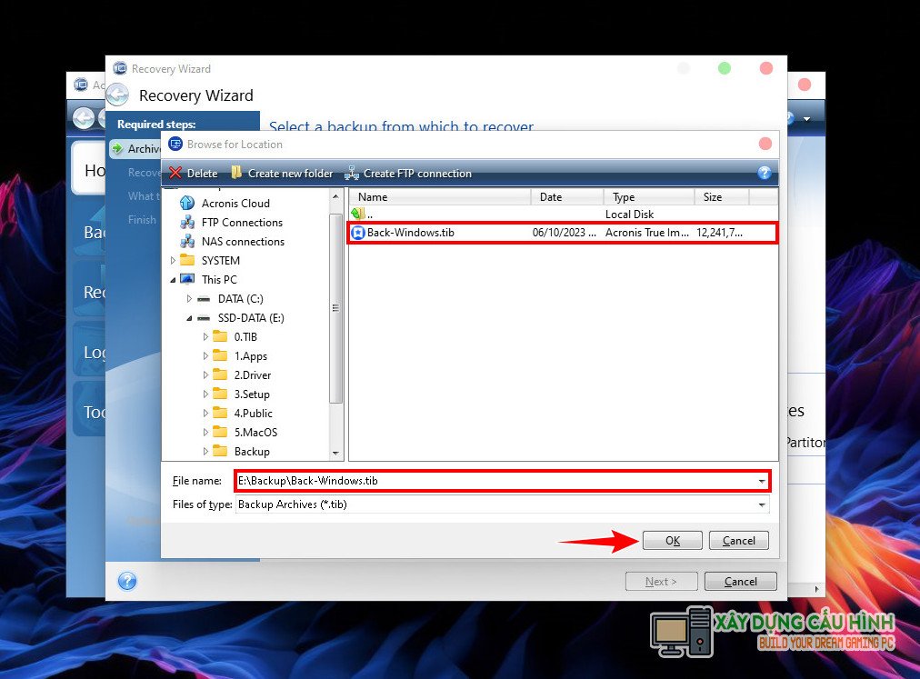
Task: Click the Recovery Wizard back arrow
Action: (117, 95)
